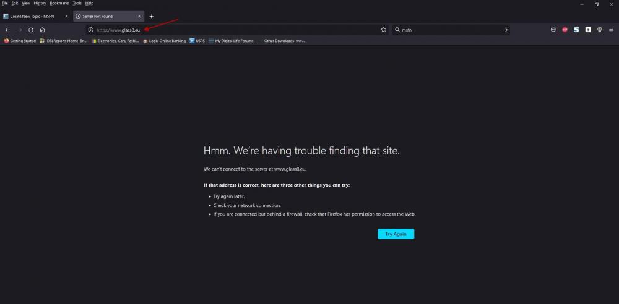
Task: Open the My Digital Life Forums bookmark
Action: coord(231,41)
